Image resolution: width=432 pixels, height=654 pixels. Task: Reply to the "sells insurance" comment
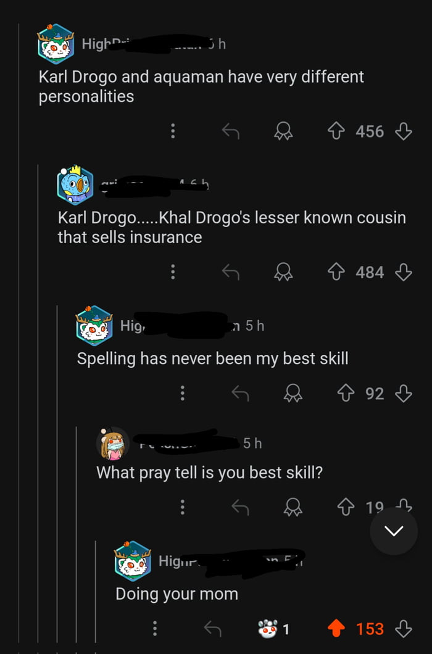click(230, 272)
